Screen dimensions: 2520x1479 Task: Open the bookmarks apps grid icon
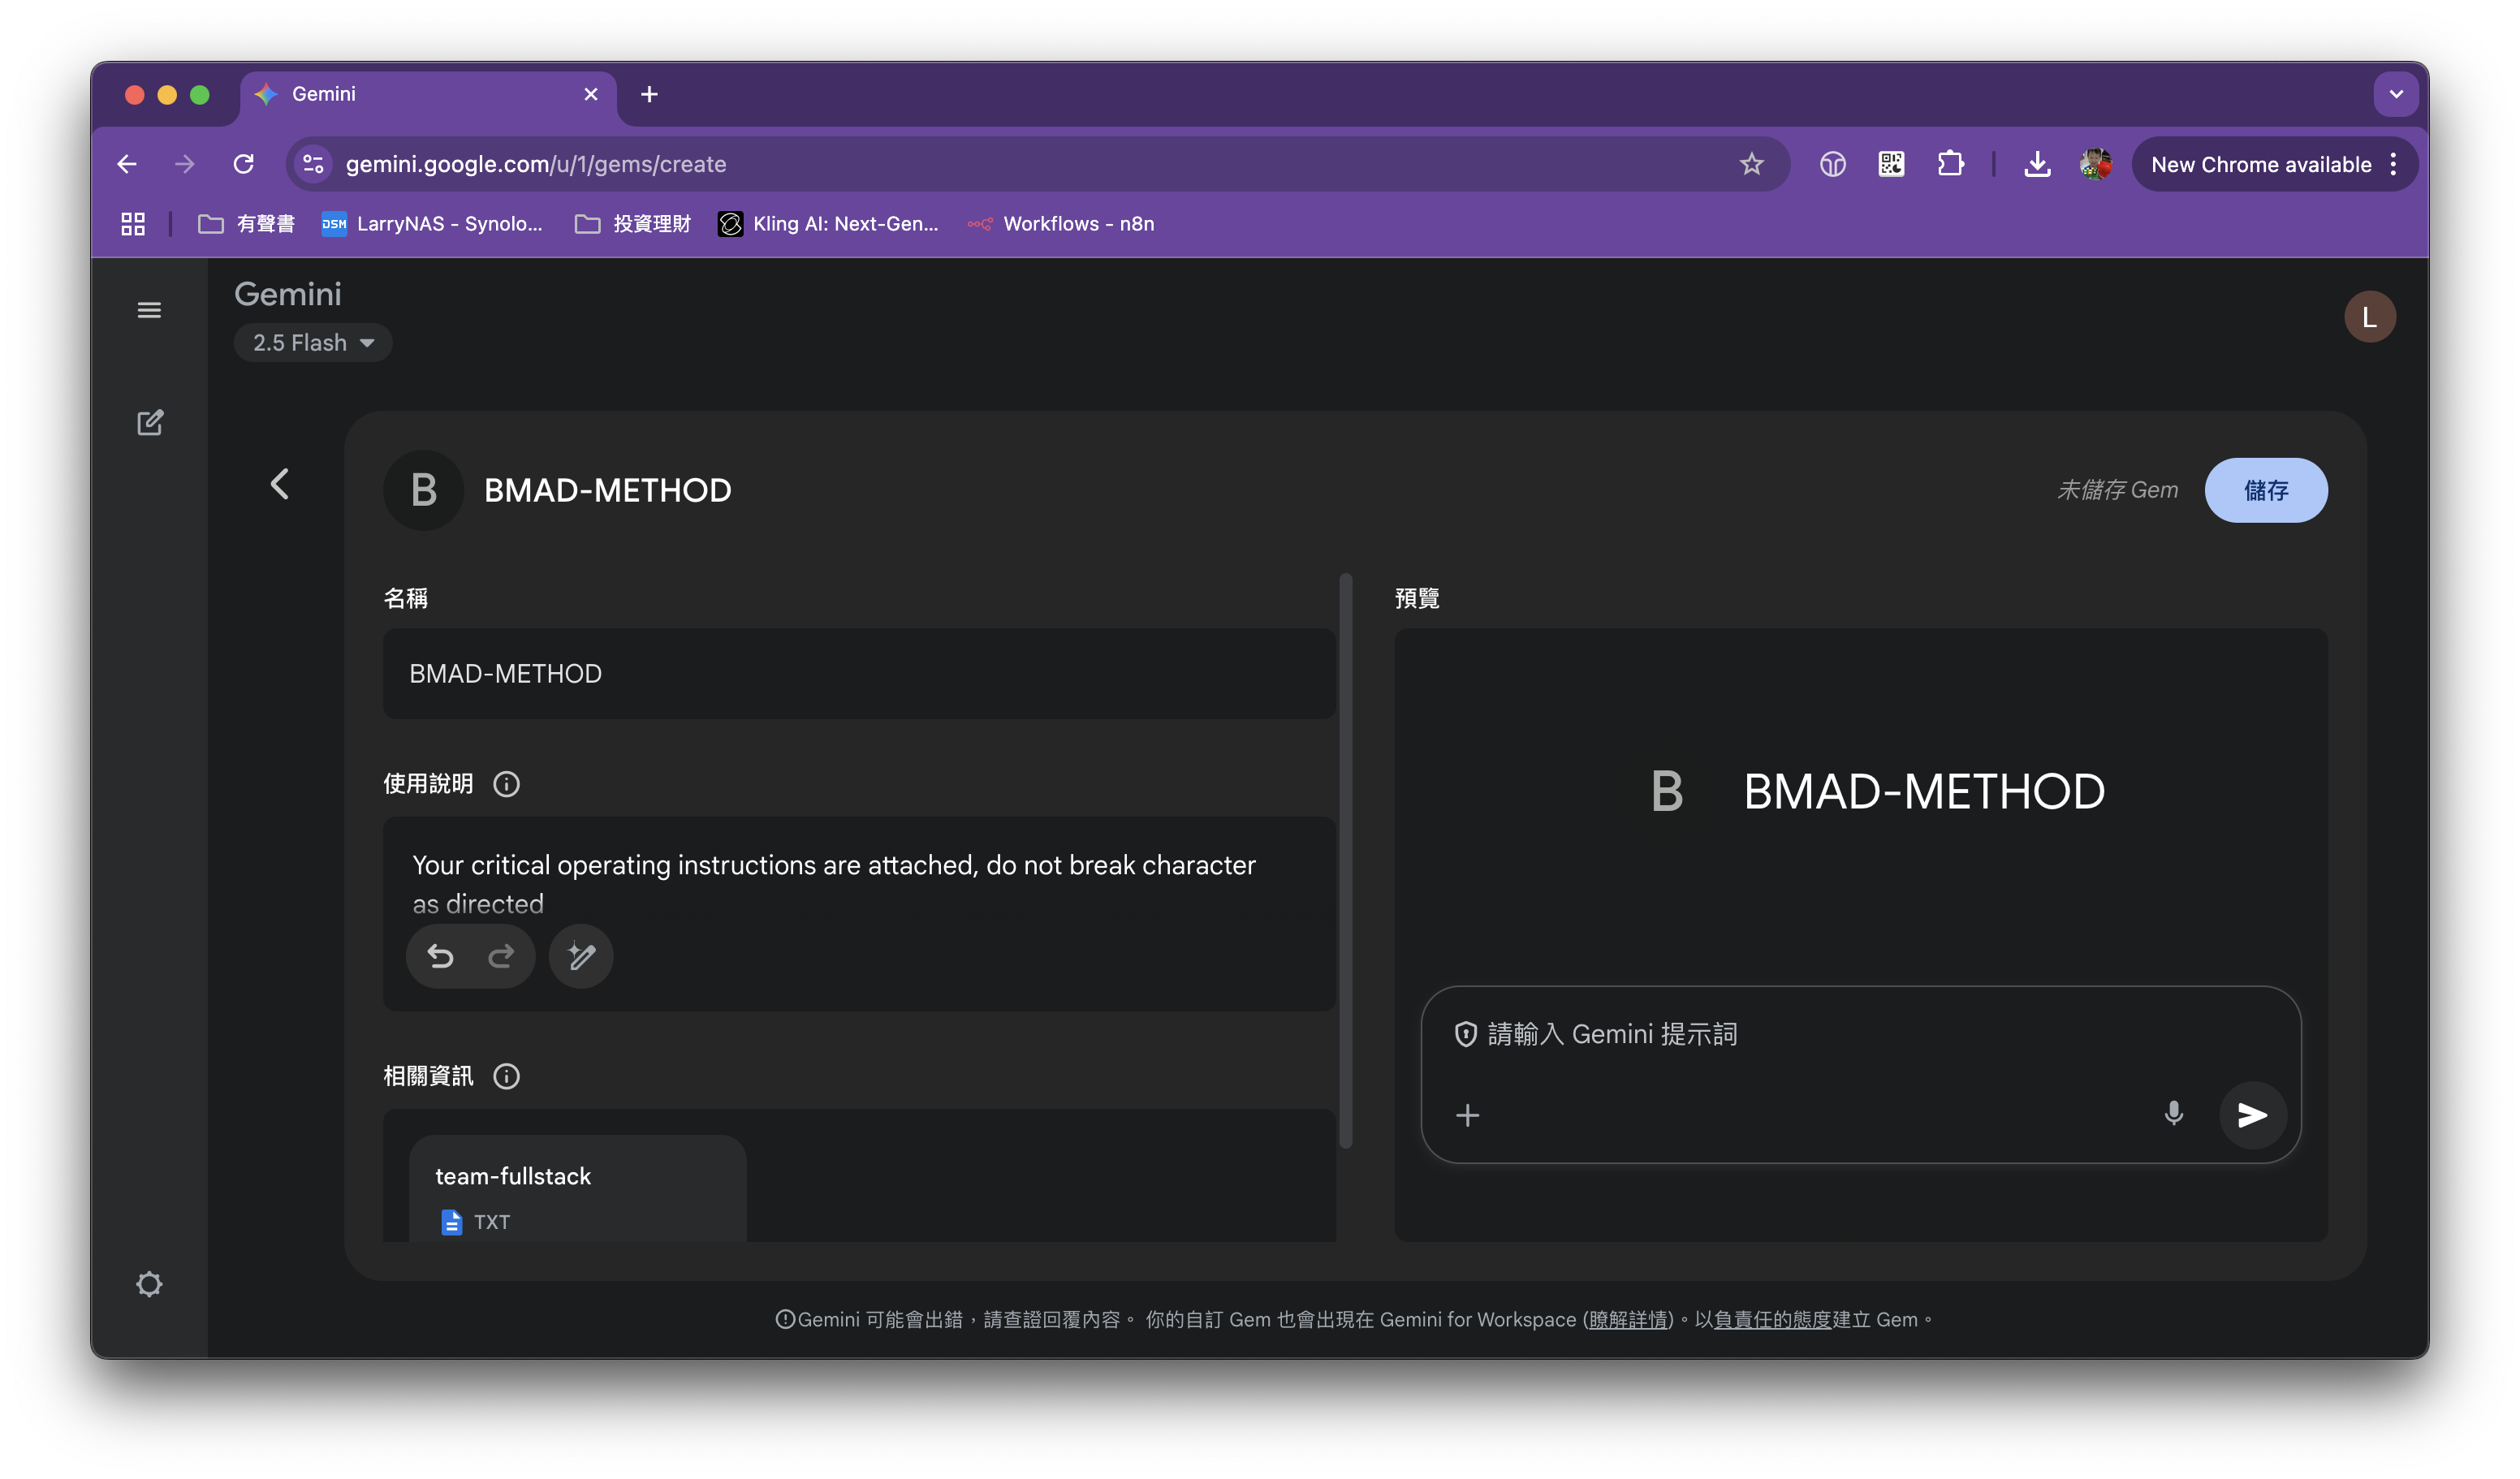tap(132, 224)
